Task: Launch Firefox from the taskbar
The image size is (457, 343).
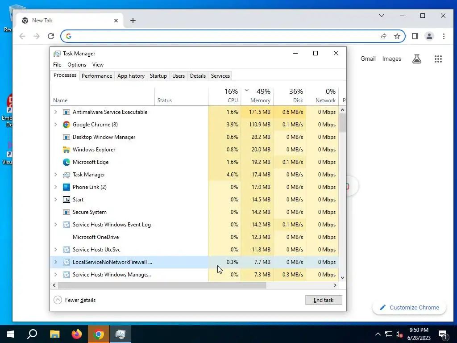Action: point(77,334)
